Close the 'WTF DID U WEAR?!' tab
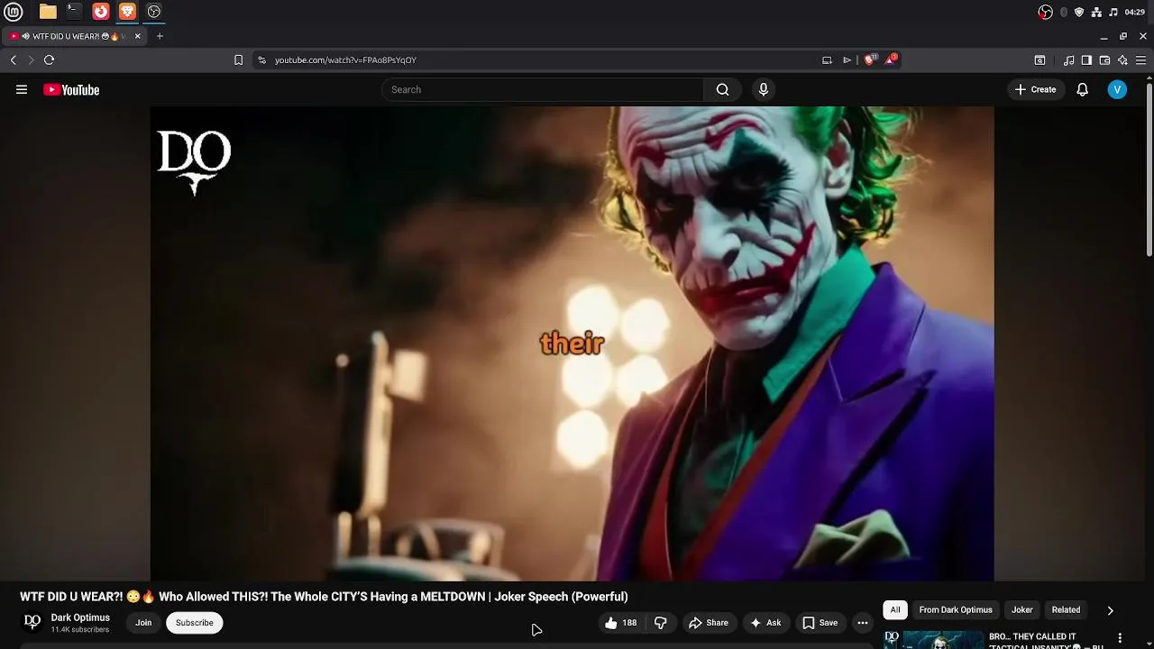 137,36
